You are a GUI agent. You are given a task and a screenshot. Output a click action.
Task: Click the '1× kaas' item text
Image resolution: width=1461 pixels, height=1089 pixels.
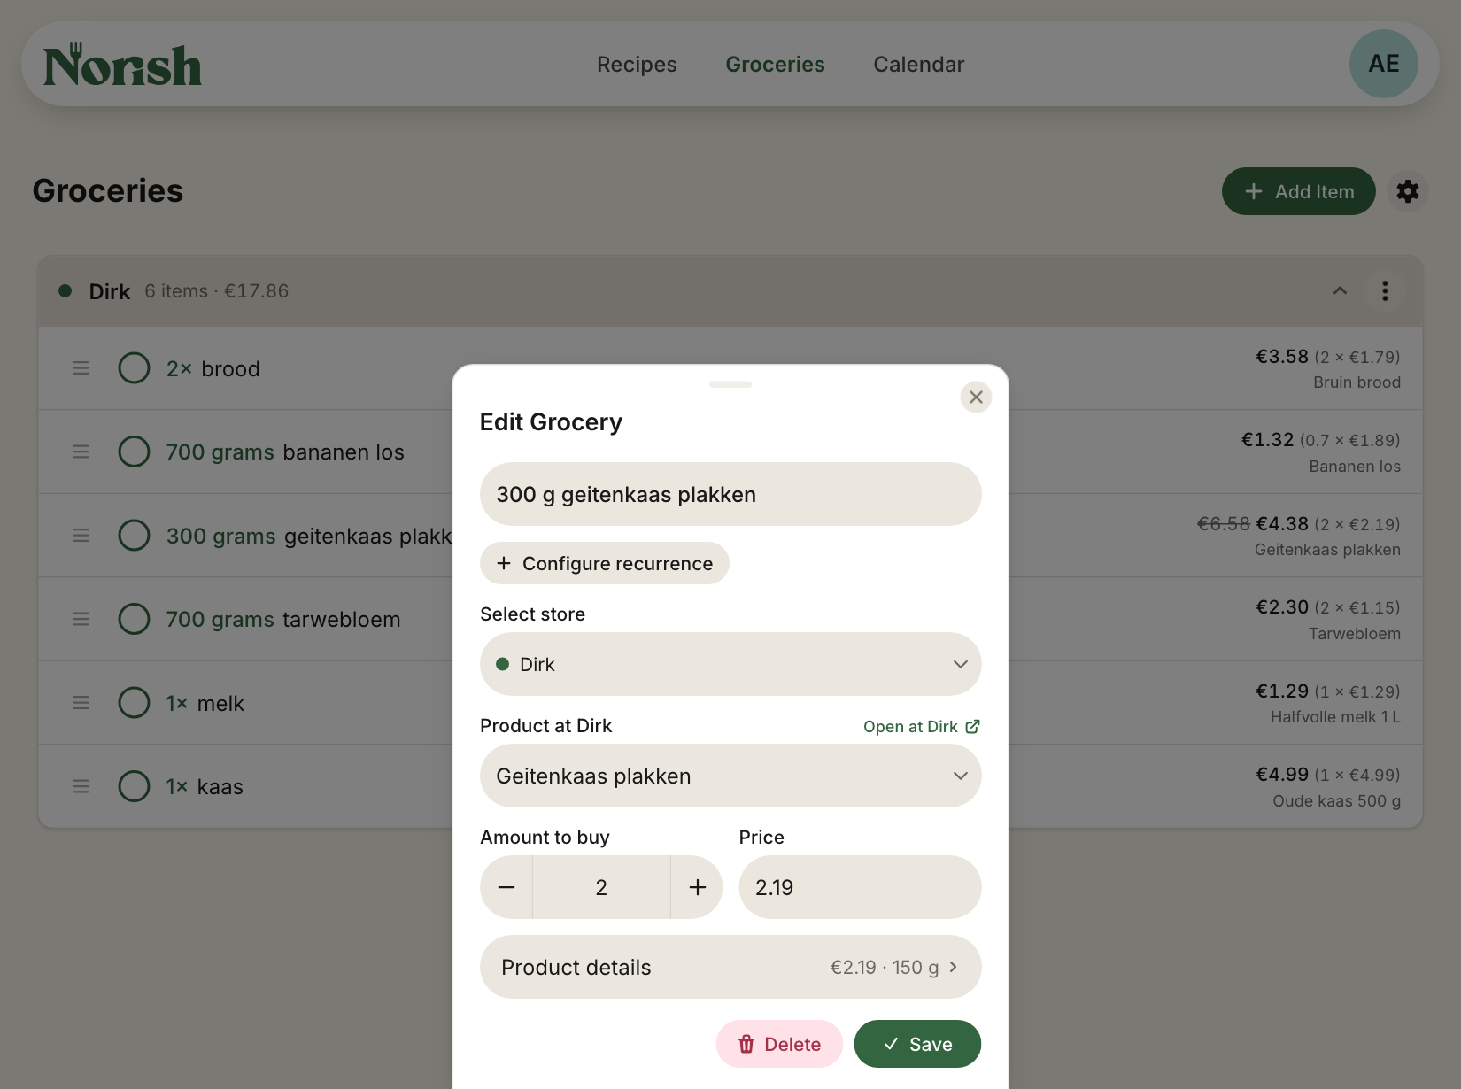tap(205, 786)
